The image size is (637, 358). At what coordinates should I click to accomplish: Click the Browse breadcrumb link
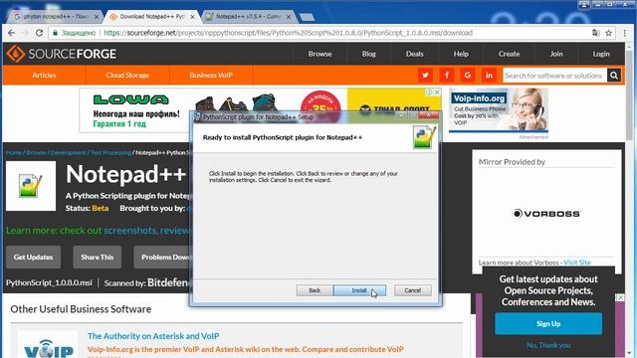click(x=36, y=152)
